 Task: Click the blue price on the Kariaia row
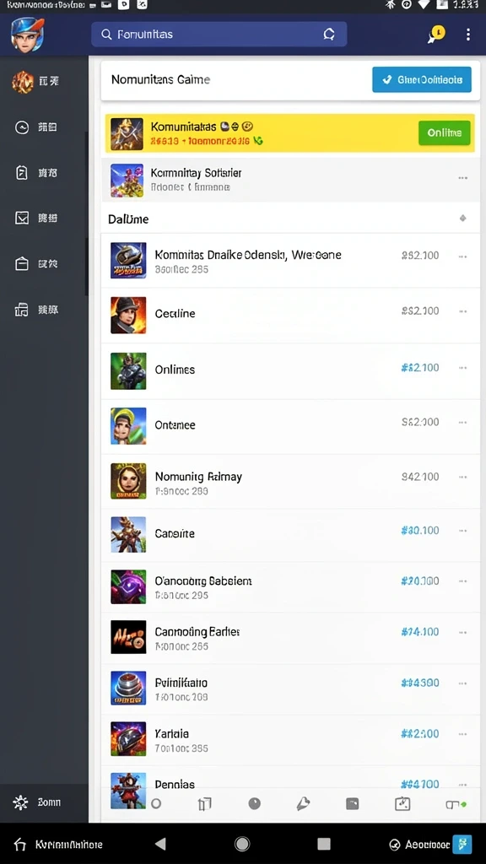tap(420, 734)
